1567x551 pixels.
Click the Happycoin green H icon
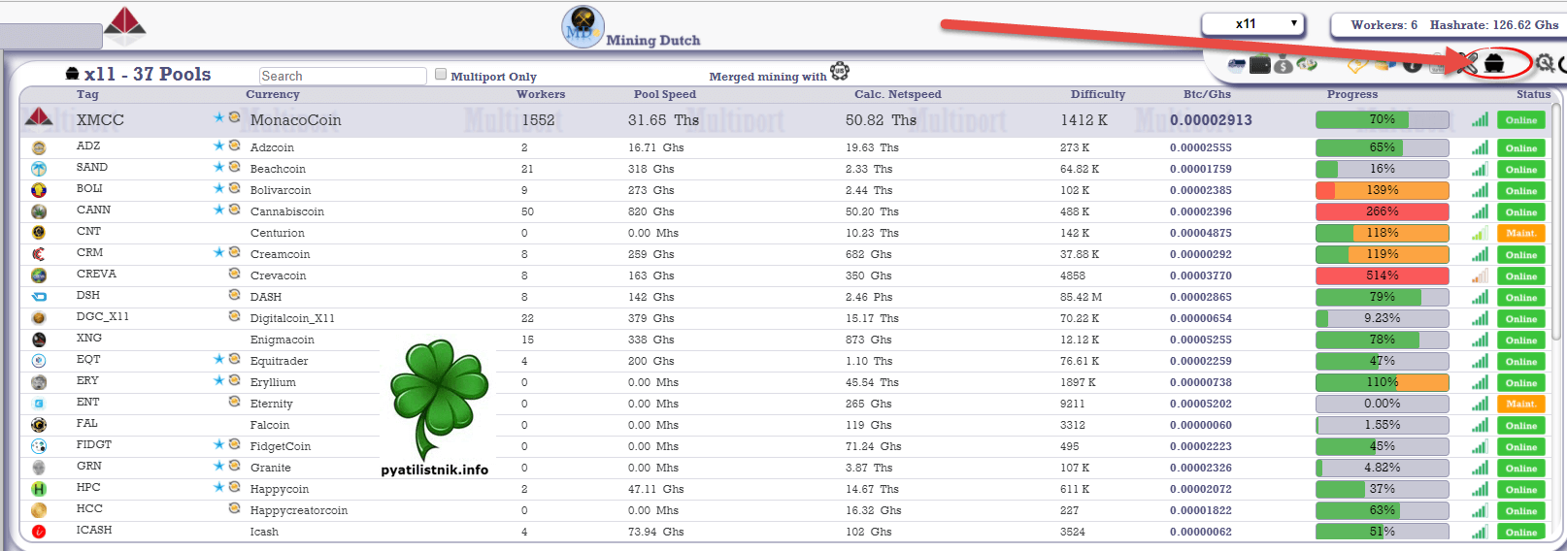(x=39, y=489)
